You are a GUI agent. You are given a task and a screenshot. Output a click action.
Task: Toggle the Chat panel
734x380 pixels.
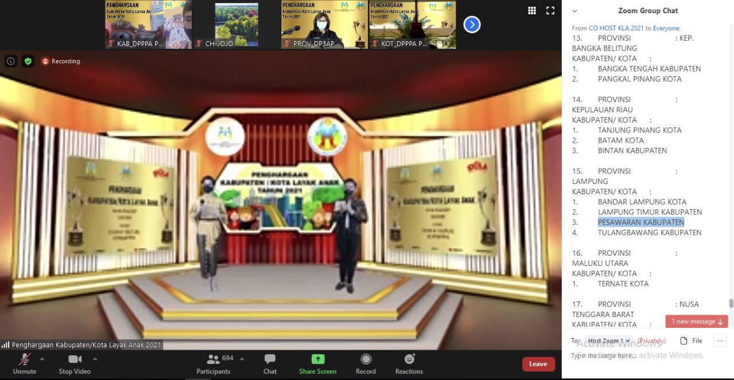[270, 363]
